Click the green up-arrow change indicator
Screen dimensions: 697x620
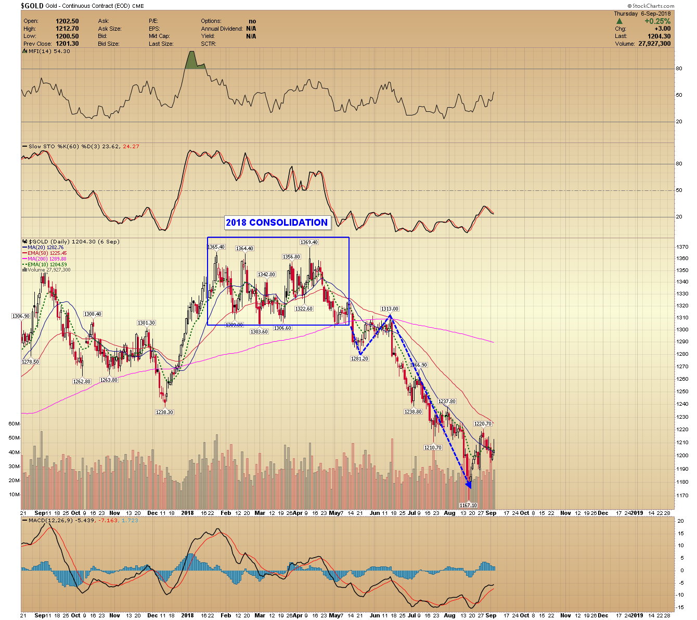pyautogui.click(x=619, y=21)
